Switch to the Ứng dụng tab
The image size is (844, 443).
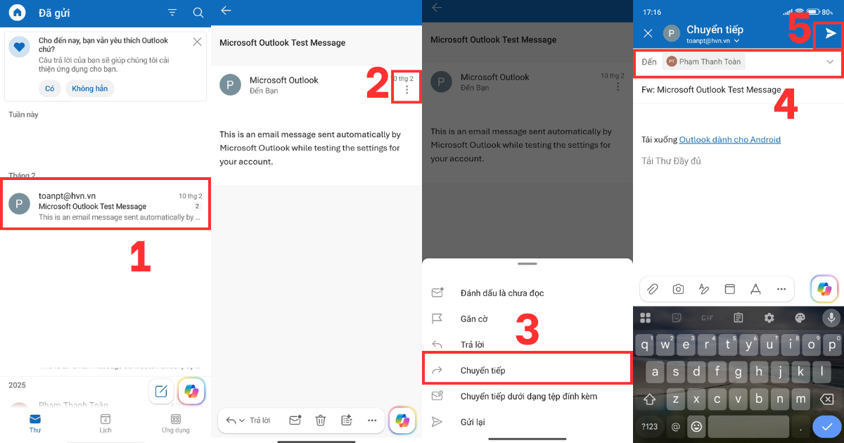coord(176,423)
